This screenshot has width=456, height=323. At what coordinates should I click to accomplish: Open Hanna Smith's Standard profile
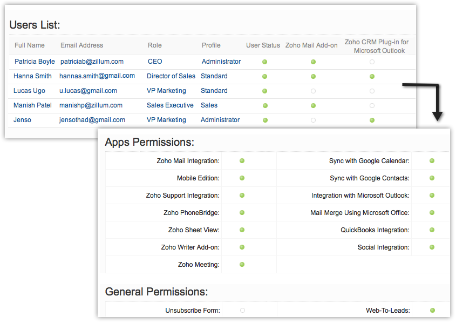(214, 76)
